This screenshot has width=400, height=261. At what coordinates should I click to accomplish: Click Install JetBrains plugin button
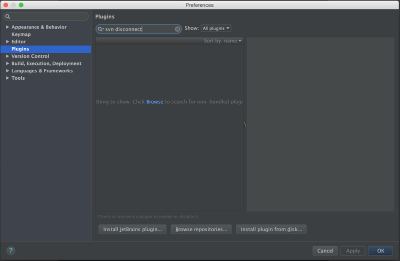pos(132,229)
